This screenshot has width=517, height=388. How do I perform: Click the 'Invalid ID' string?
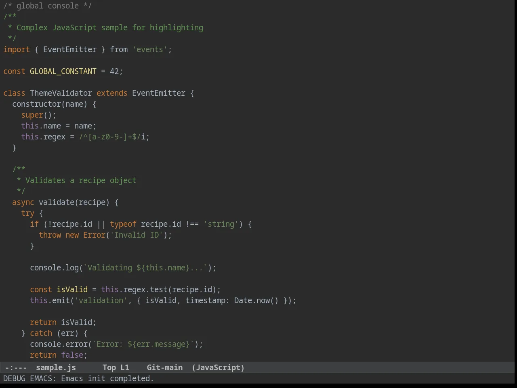click(x=137, y=235)
